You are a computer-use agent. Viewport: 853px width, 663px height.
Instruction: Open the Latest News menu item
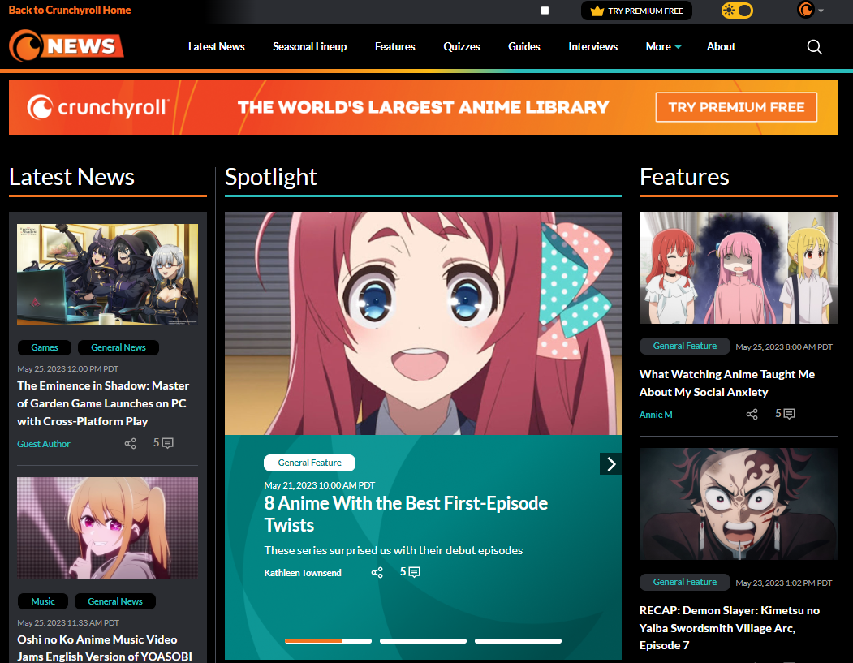click(217, 47)
